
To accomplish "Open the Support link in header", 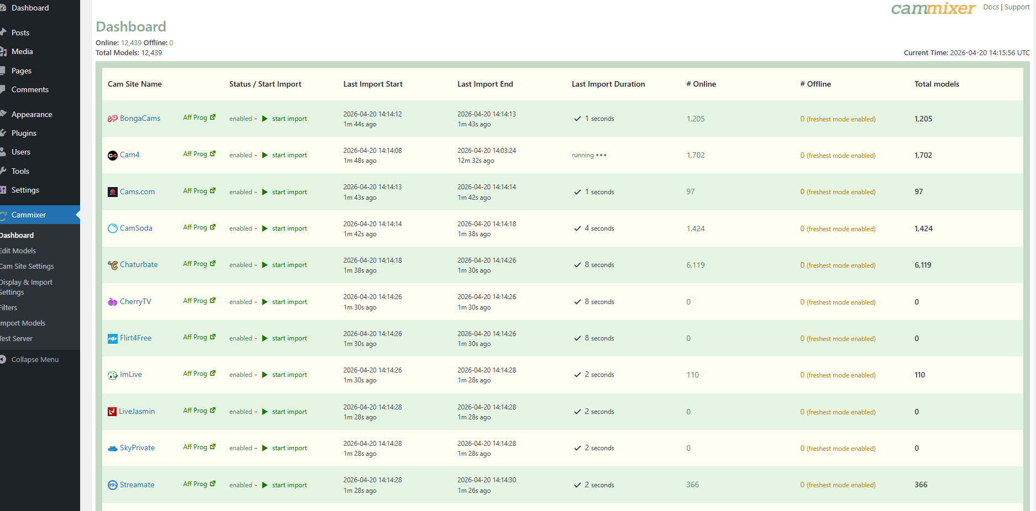I will pyautogui.click(x=1017, y=7).
